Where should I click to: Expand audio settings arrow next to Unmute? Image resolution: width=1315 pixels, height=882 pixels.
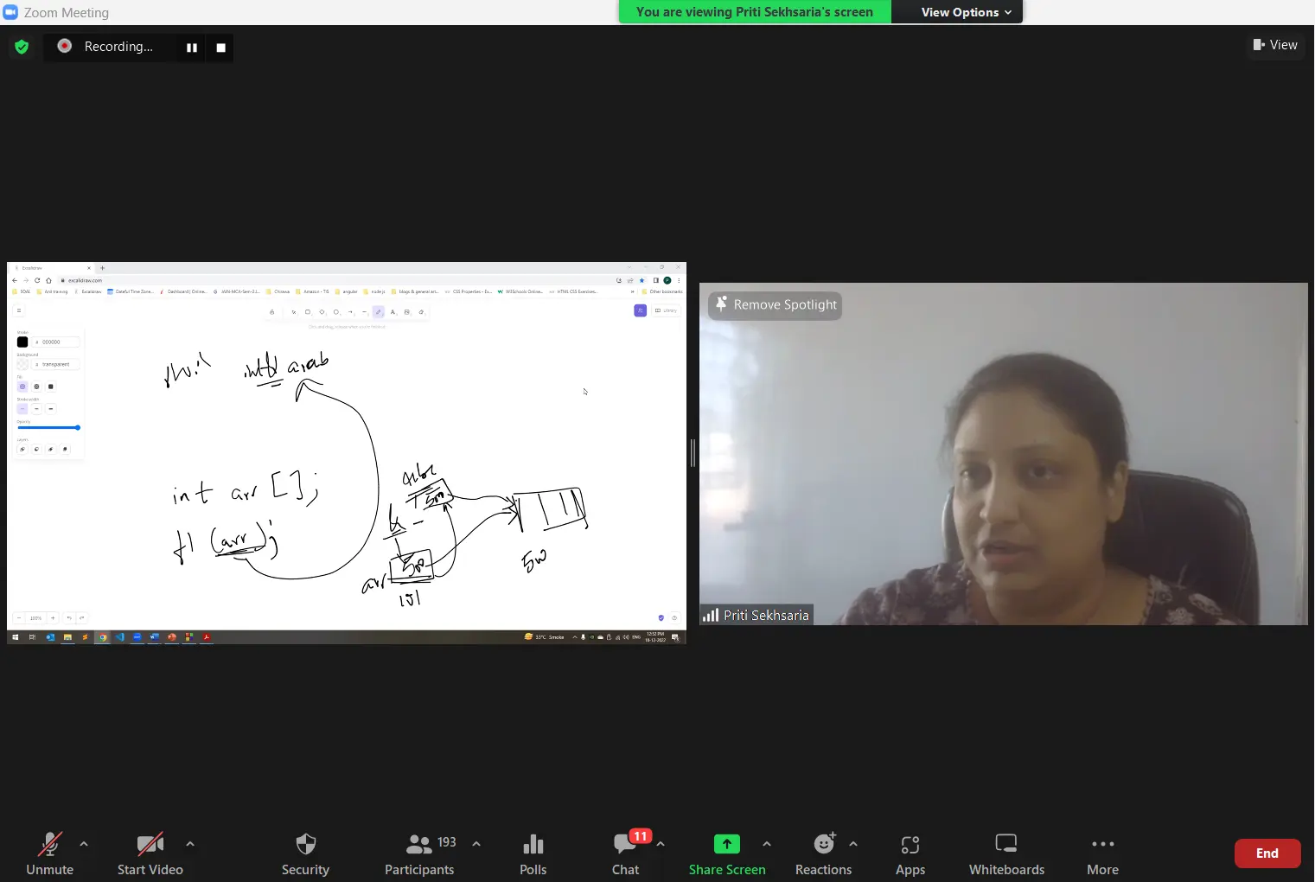84,843
